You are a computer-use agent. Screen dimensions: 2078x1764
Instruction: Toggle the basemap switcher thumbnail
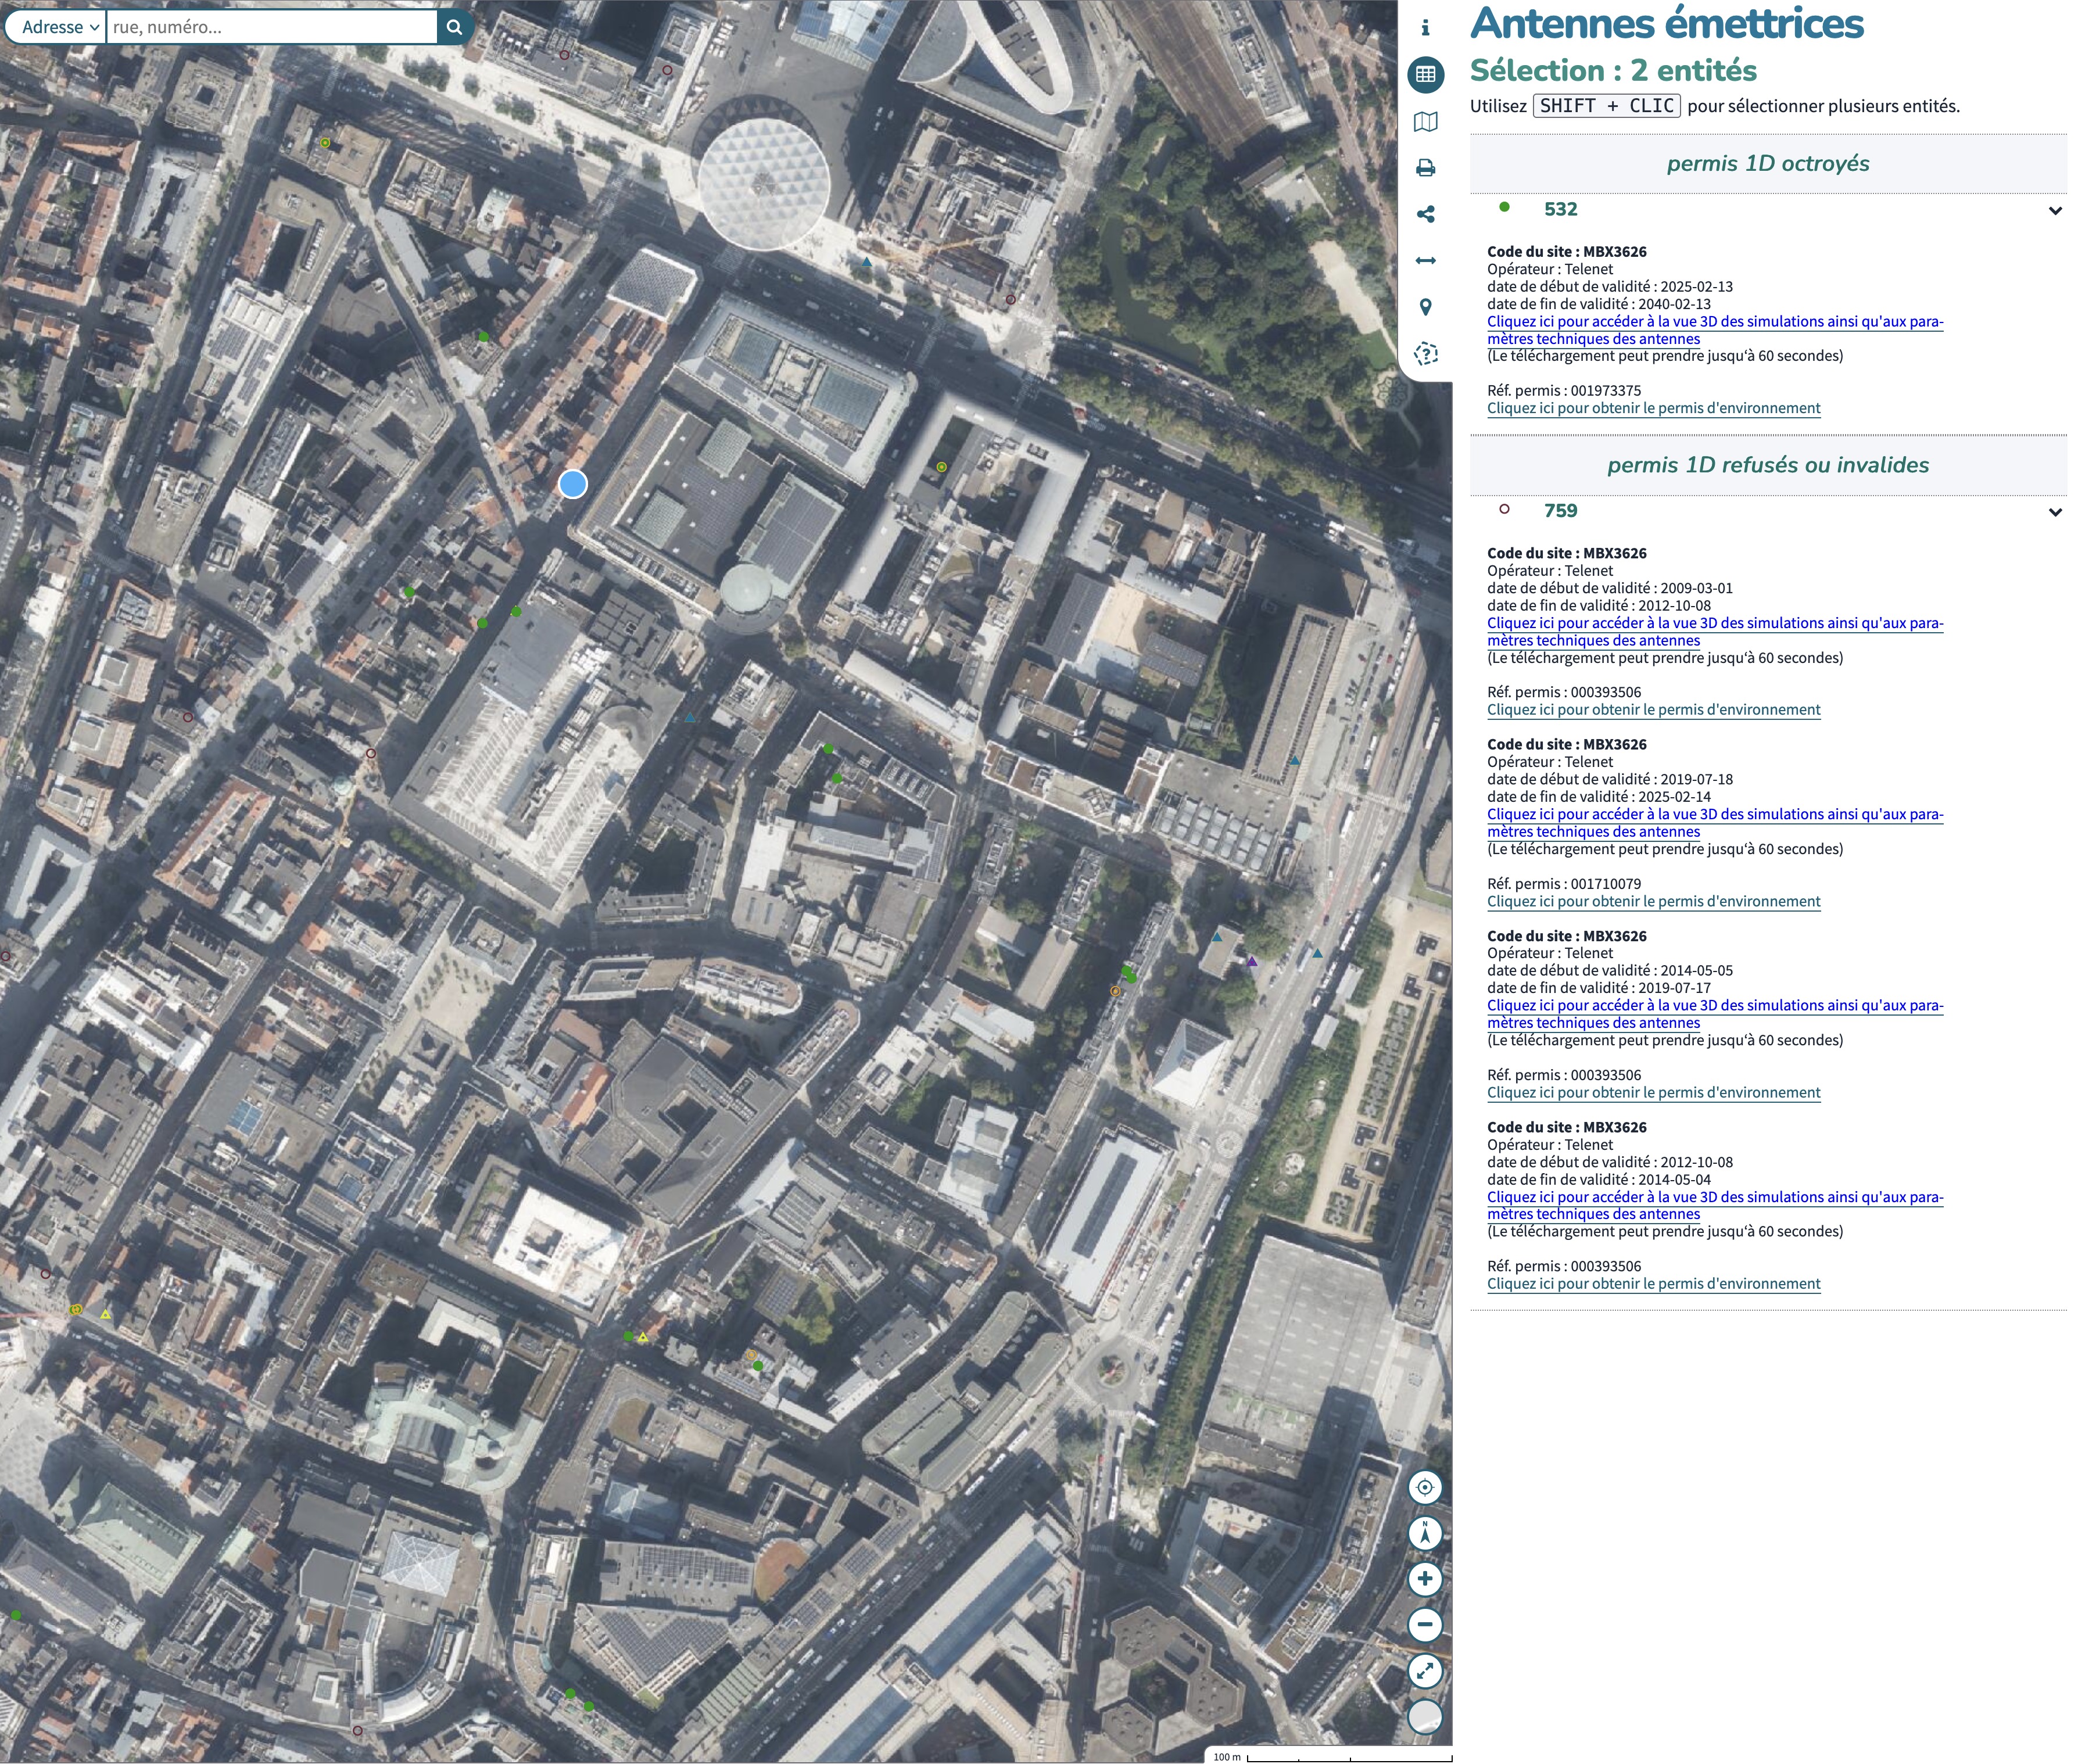1424,1716
